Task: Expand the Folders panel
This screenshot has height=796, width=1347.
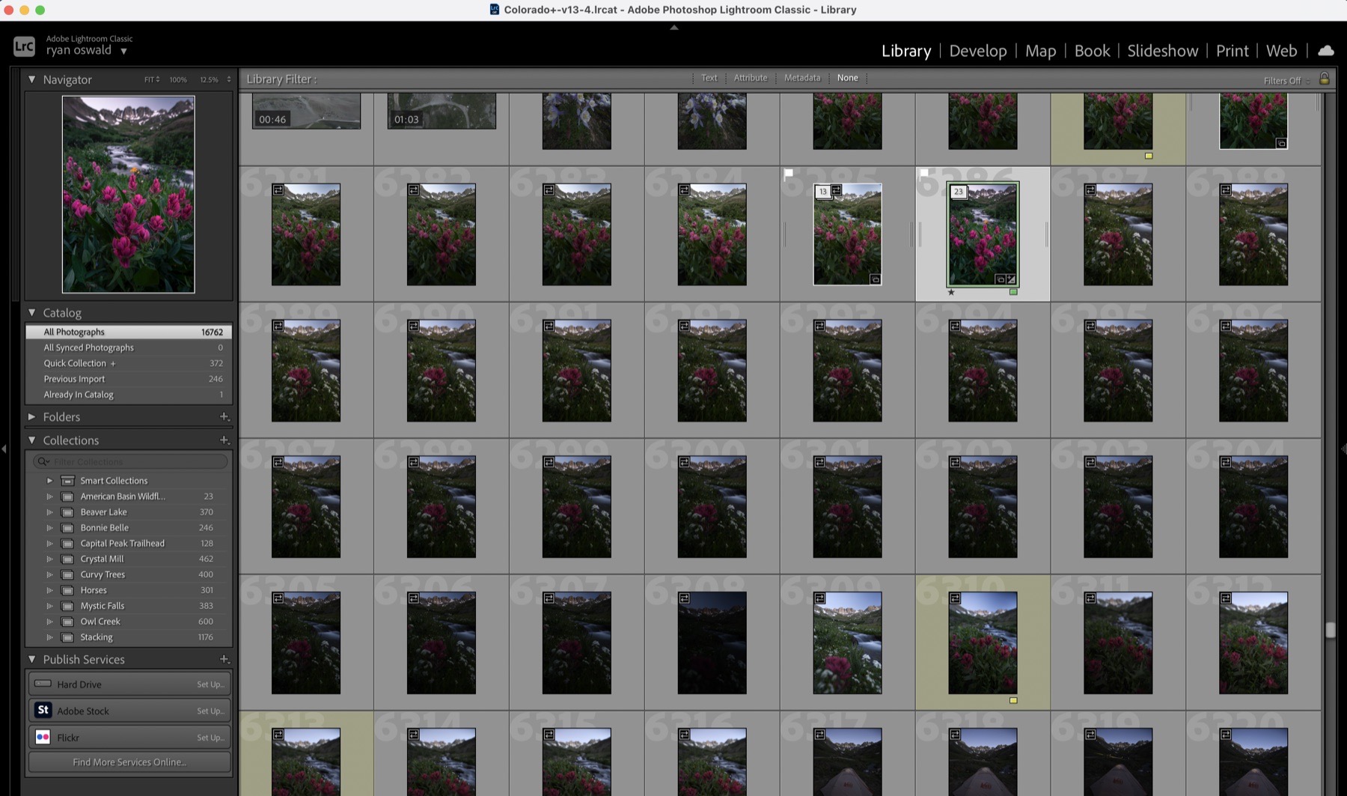Action: click(x=31, y=416)
